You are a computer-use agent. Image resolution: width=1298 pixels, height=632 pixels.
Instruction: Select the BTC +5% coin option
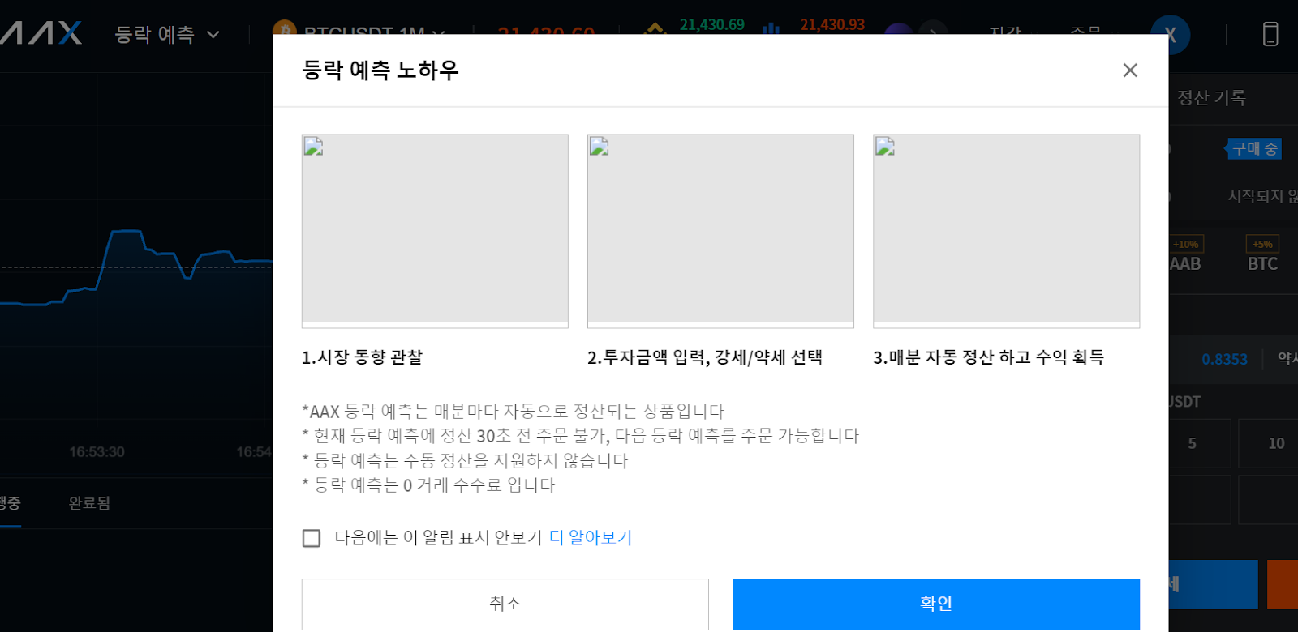pos(1262,254)
